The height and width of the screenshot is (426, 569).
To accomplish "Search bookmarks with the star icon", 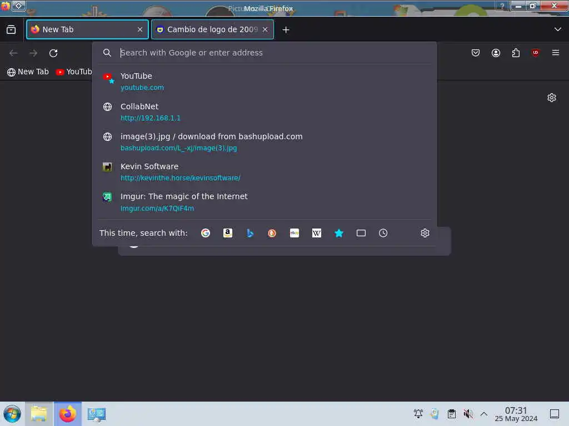I will 339,233.
